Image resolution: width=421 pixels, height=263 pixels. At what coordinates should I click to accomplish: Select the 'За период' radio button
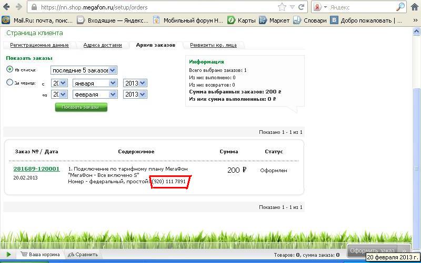pos(10,82)
